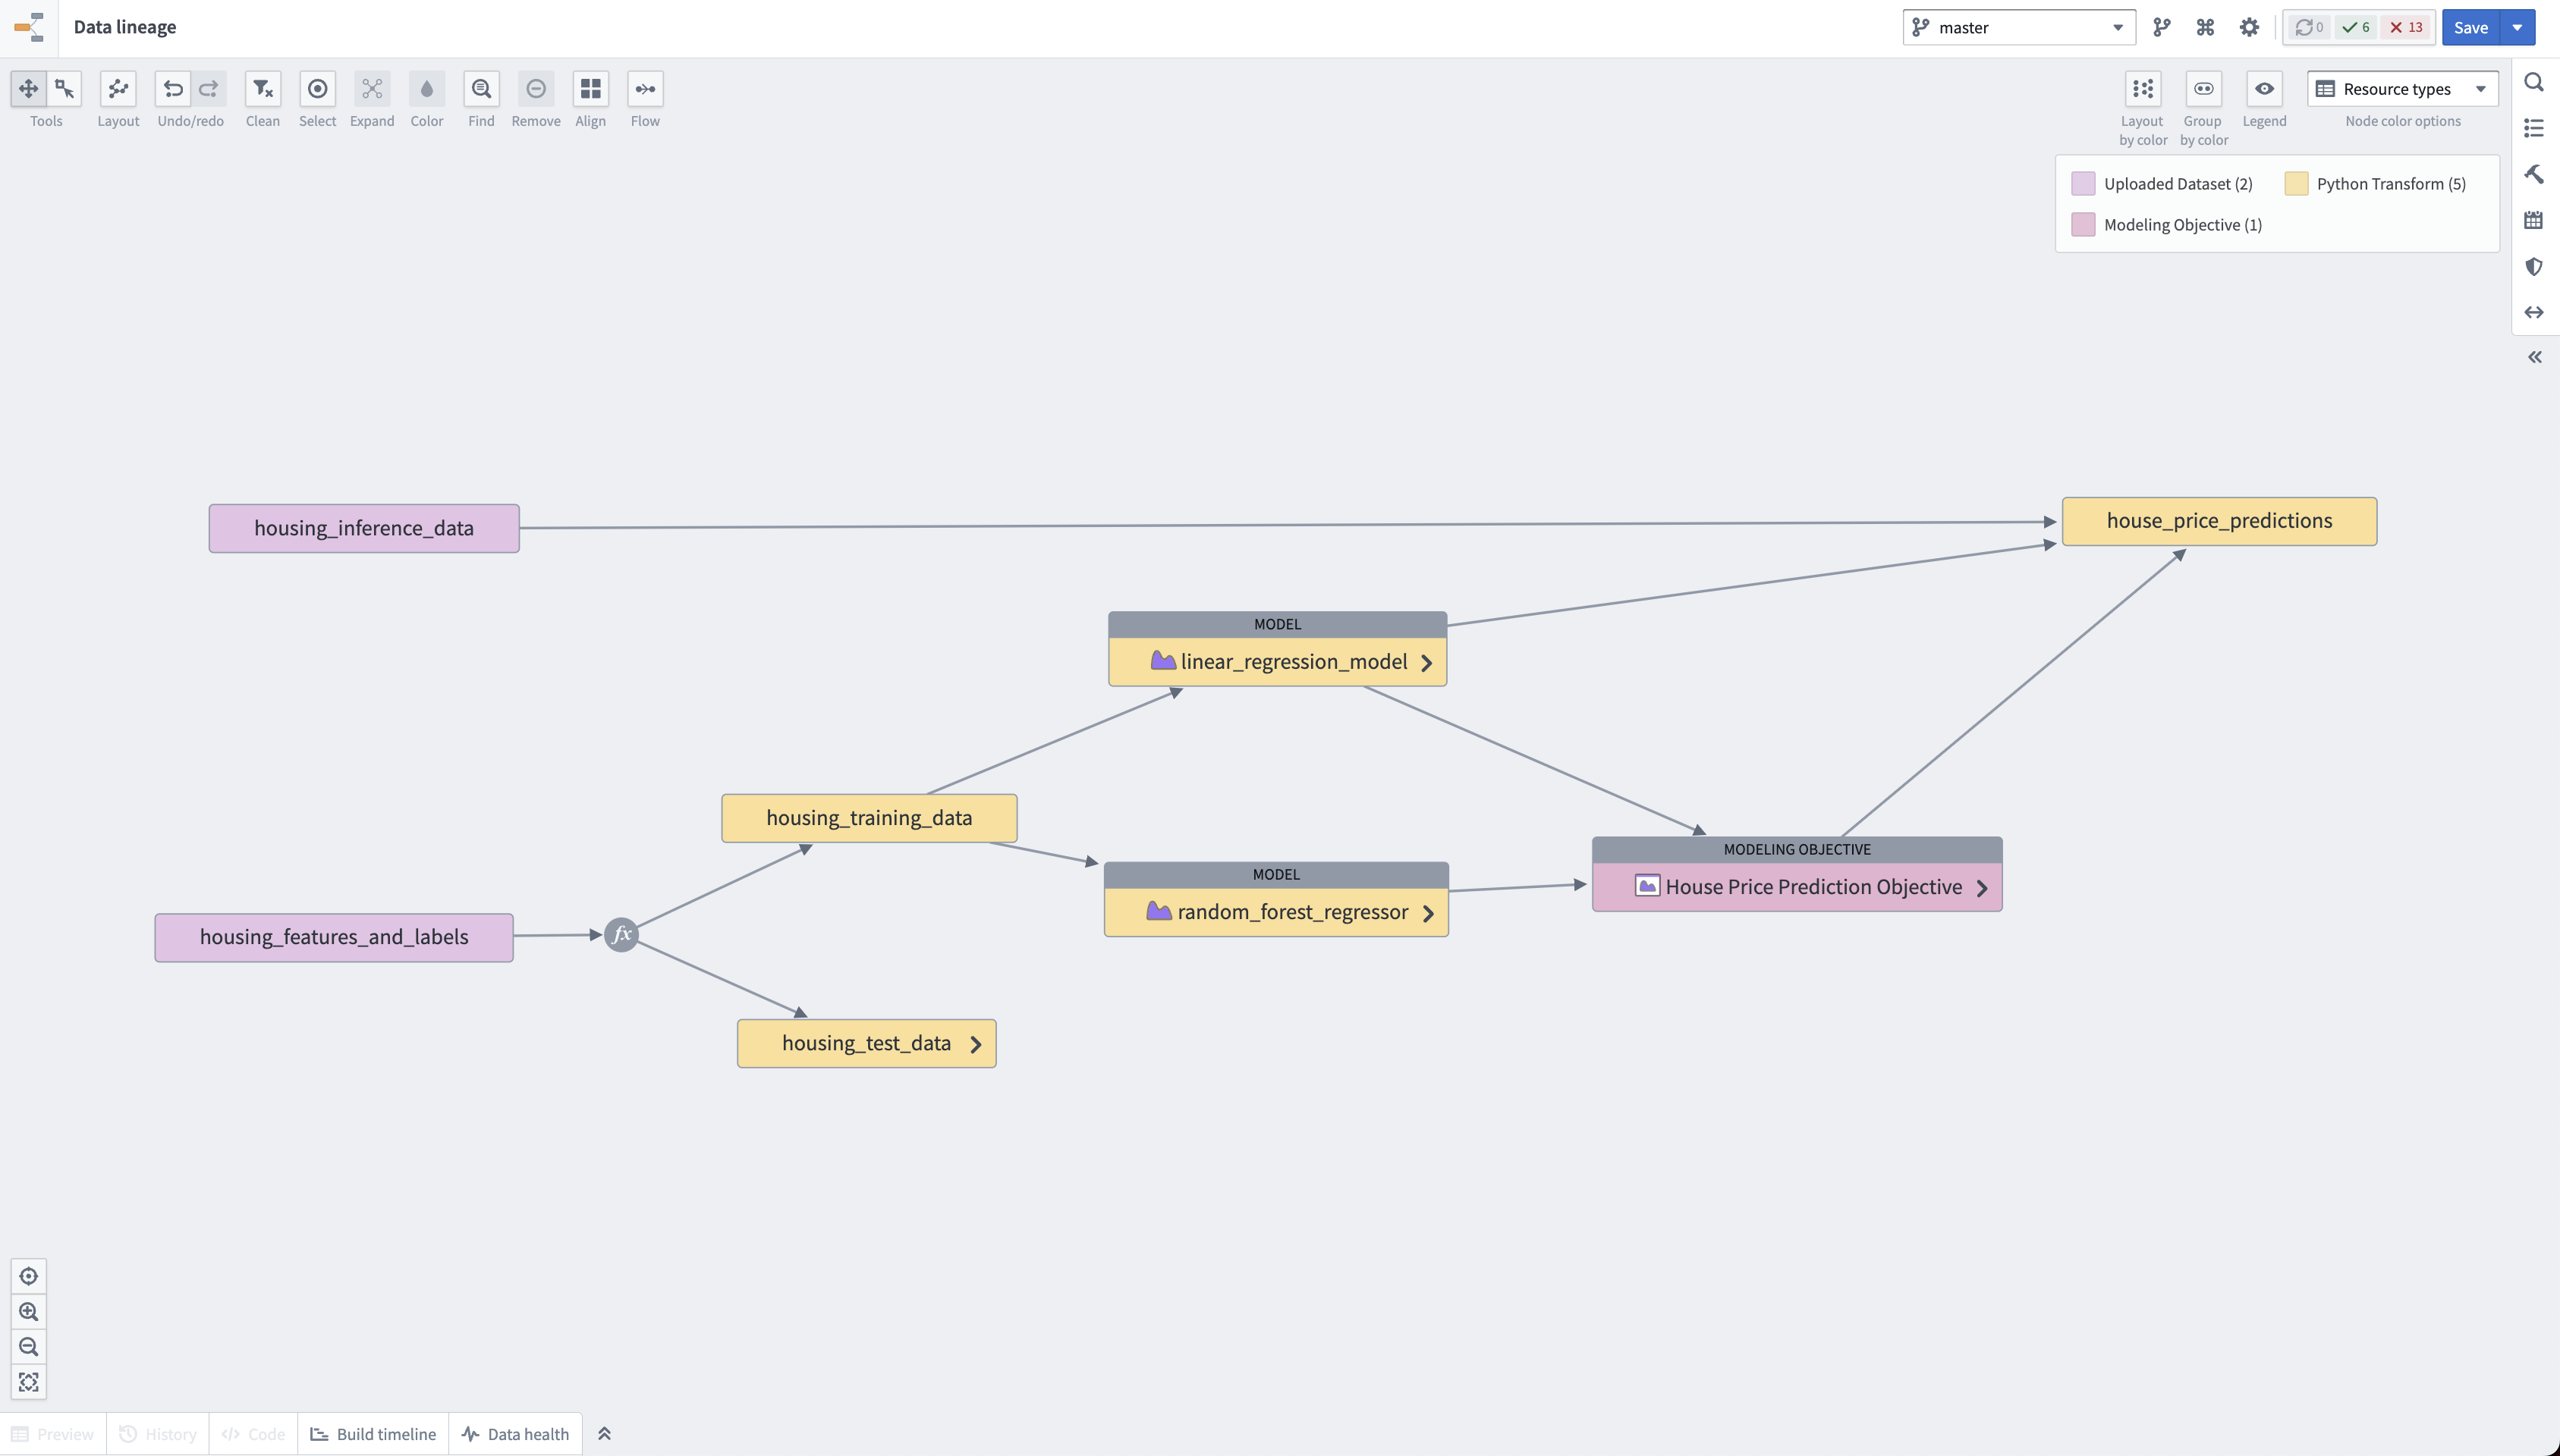
Task: Click the Clean filter icon
Action: point(263,89)
